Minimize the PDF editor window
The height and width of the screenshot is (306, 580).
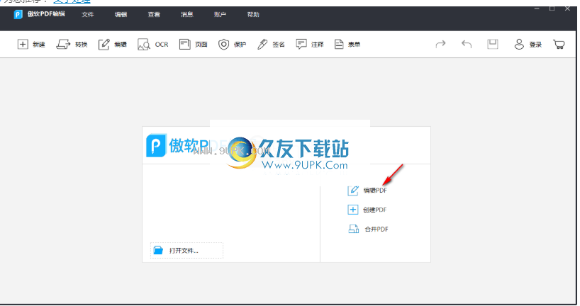[537, 8]
